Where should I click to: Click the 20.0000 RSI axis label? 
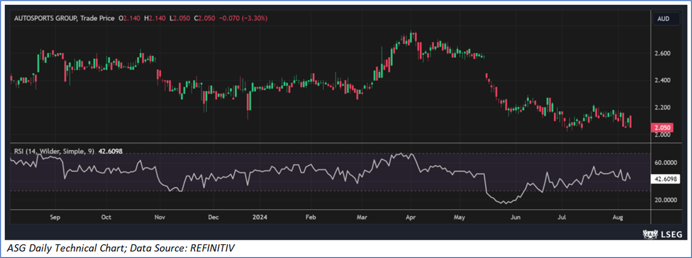(666, 200)
